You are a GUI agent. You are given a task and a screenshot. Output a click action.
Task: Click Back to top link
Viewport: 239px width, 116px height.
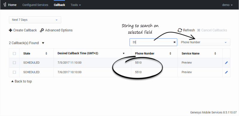point(22,81)
